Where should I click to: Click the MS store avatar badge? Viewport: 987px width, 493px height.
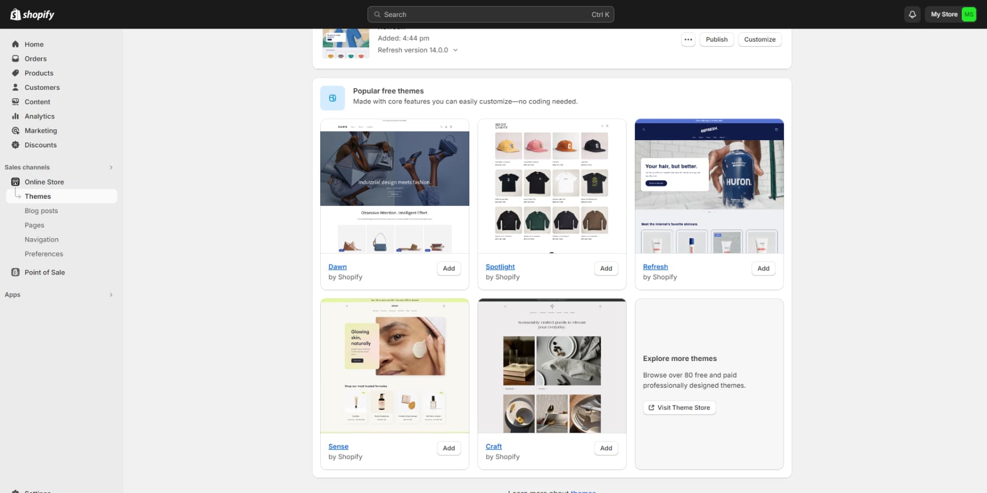(x=968, y=14)
